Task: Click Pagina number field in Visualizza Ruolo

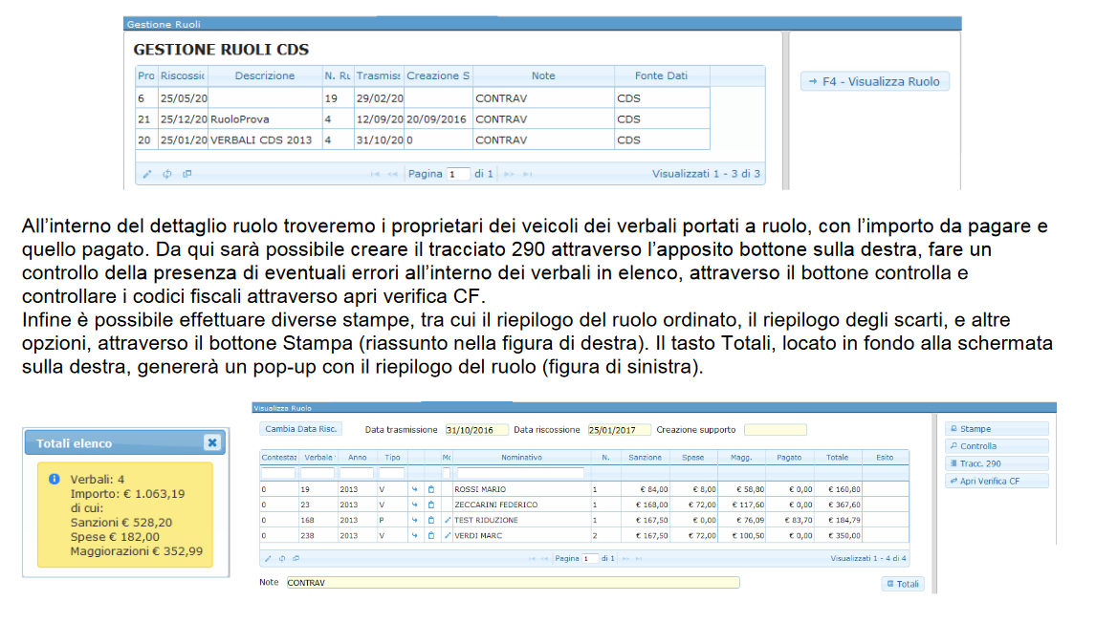Action: coord(591,559)
